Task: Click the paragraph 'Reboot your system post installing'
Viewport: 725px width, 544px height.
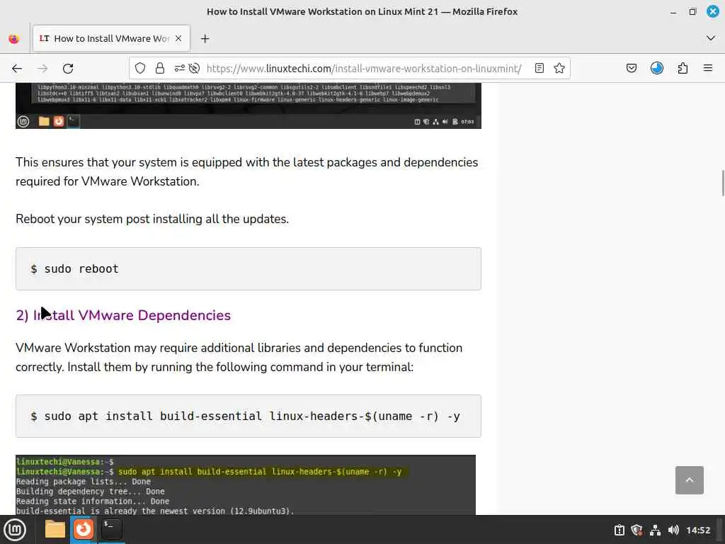Action: (152, 219)
